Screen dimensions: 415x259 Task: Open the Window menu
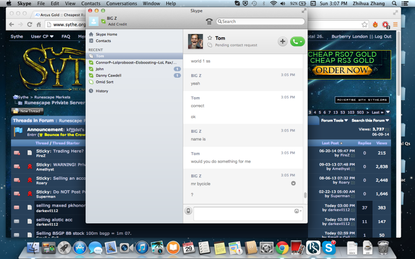click(x=152, y=3)
